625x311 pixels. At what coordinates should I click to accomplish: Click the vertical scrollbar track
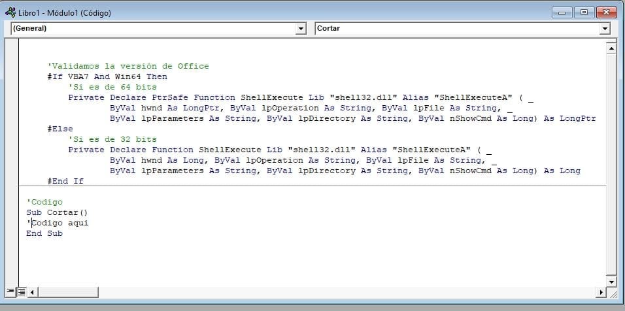pos(611,163)
